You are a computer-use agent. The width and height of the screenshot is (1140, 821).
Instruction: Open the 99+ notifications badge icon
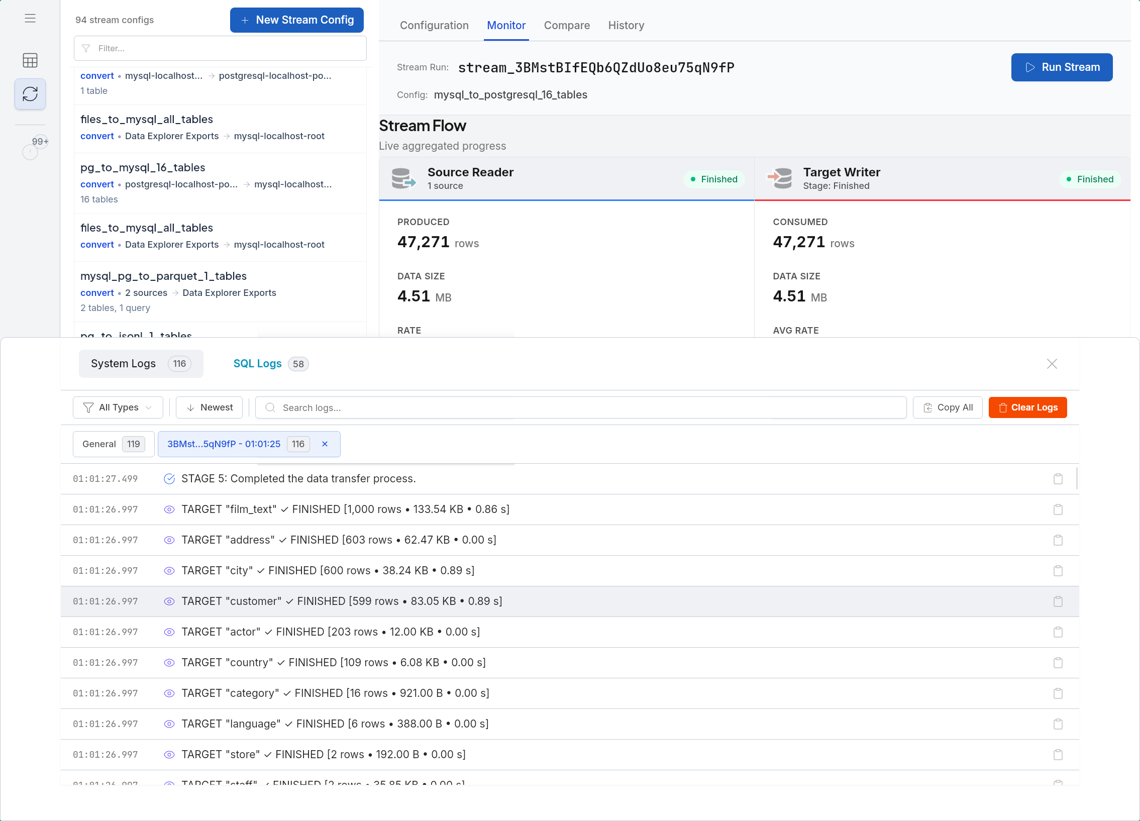point(35,147)
